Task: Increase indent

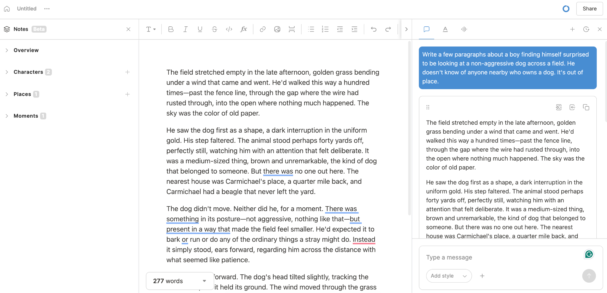Action: coord(354,29)
